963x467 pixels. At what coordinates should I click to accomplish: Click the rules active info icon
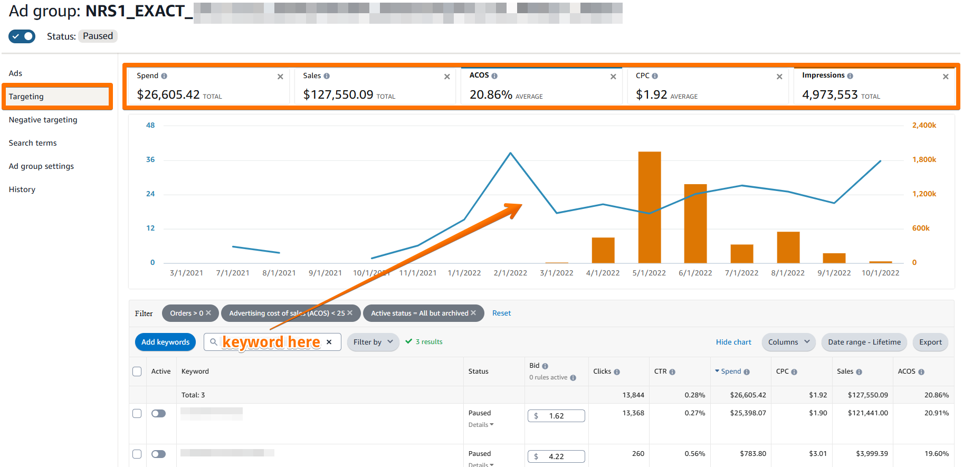point(573,378)
